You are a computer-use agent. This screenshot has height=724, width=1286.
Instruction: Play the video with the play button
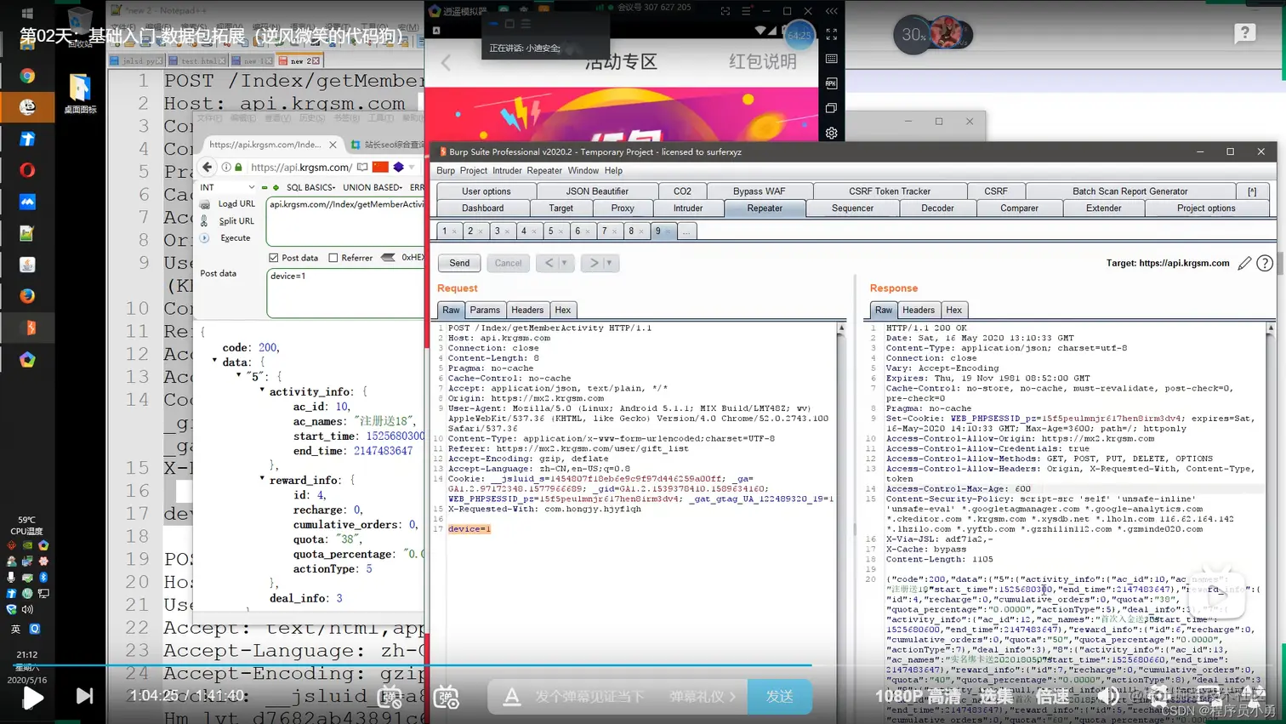[x=33, y=697]
